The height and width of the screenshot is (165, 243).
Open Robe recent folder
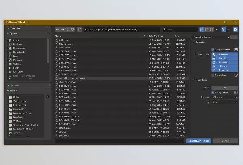26,97
